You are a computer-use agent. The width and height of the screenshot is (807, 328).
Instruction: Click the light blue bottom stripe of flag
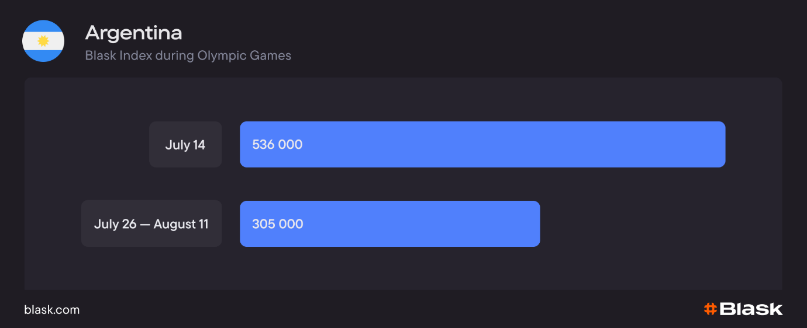click(x=43, y=55)
